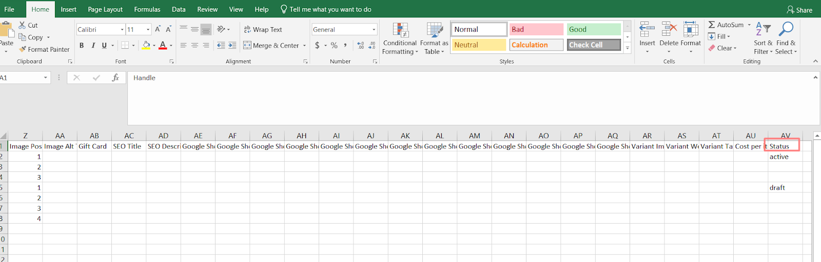Screen dimensions: 821x262
Task: Open Sort & Filter menu
Action: click(763, 38)
